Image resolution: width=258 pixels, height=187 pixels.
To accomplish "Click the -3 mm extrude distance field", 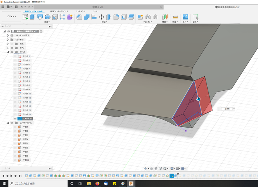I will [227, 109].
